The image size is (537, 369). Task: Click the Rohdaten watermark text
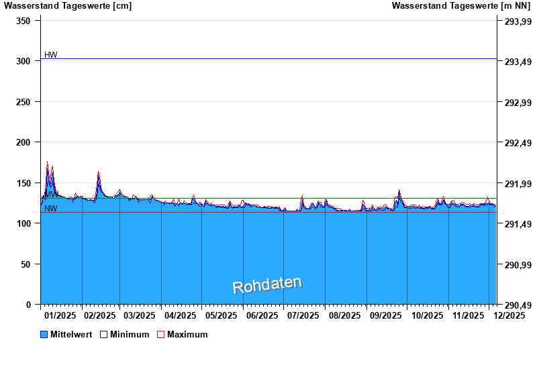coord(267,285)
